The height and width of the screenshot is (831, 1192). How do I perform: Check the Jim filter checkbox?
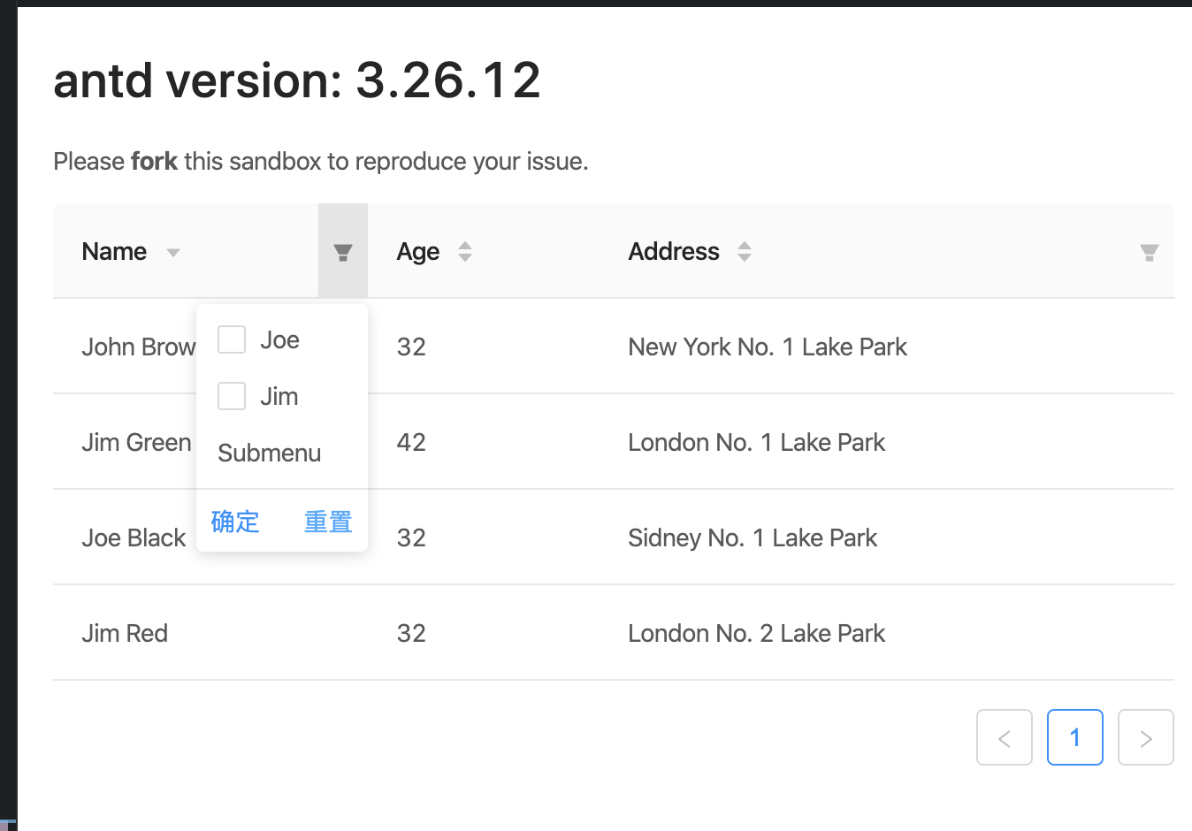click(x=231, y=396)
